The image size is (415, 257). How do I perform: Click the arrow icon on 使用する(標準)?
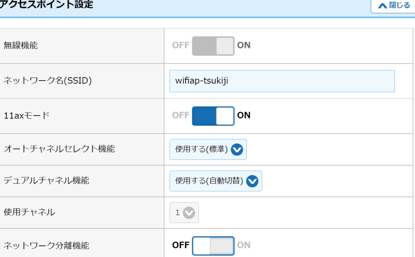[237, 150]
